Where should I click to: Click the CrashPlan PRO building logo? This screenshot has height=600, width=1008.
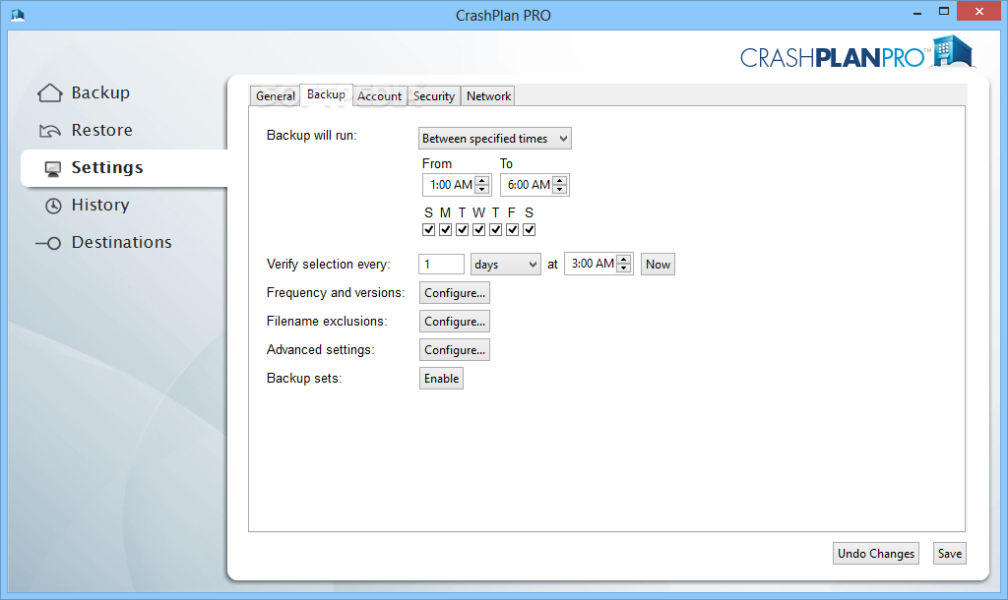pos(953,51)
